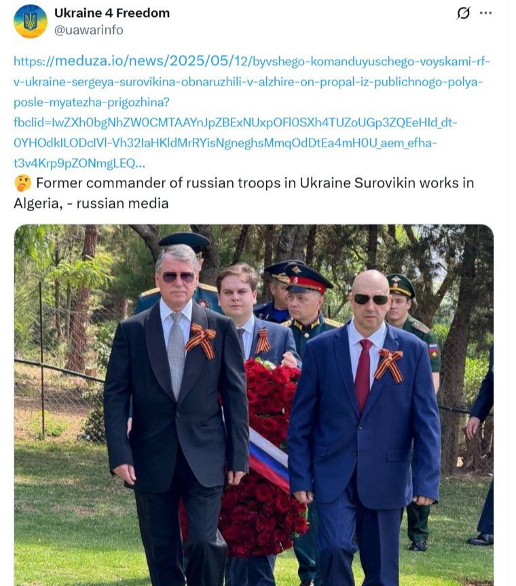The width and height of the screenshot is (516, 586).
Task: Click the truncated link ending t3v4Krp9pZONmgLEQ
Action: [x=79, y=164]
